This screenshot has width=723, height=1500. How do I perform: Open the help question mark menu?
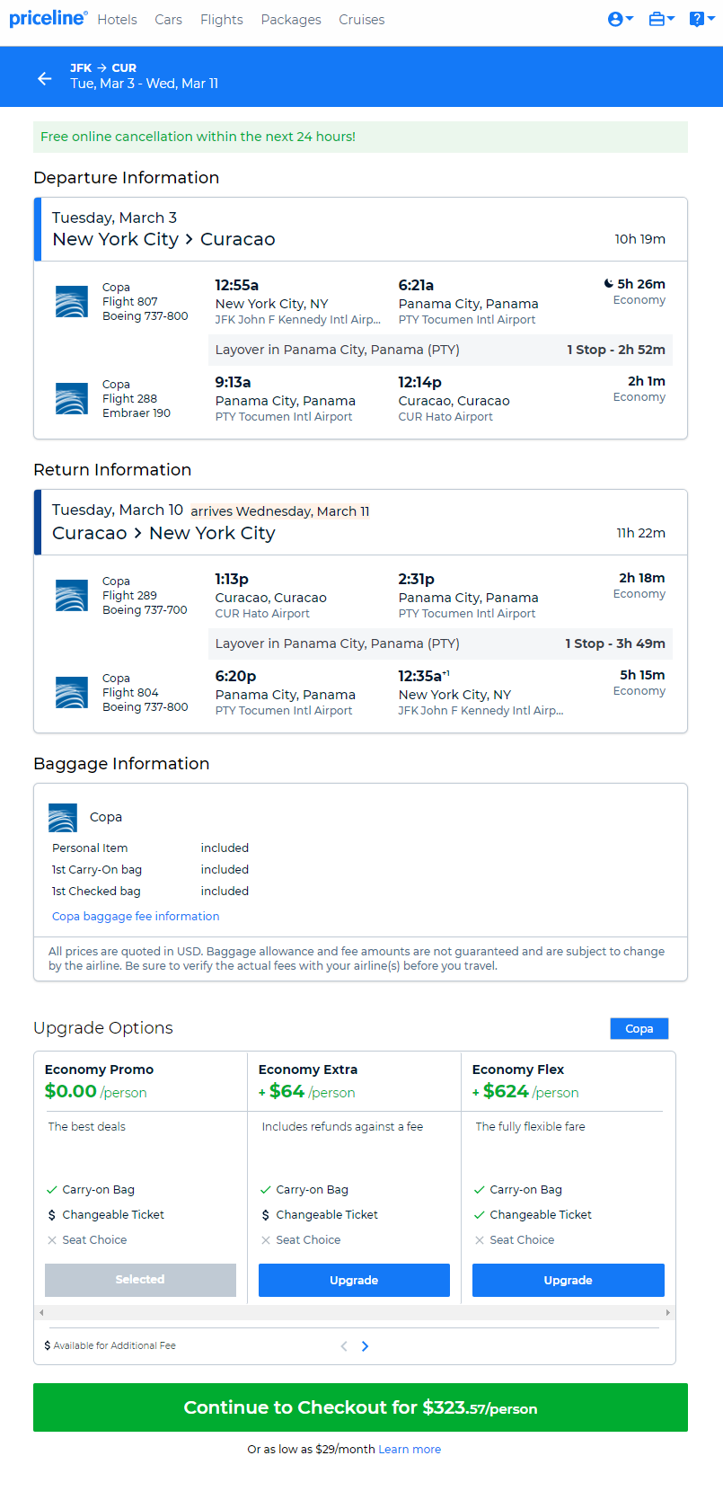[x=701, y=19]
